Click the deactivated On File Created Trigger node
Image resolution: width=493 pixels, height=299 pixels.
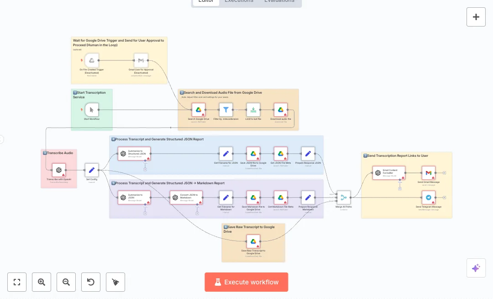[x=92, y=60]
